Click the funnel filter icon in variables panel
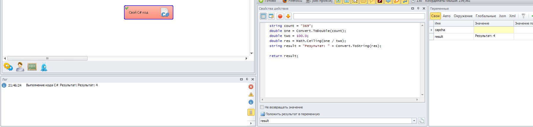 point(524,16)
